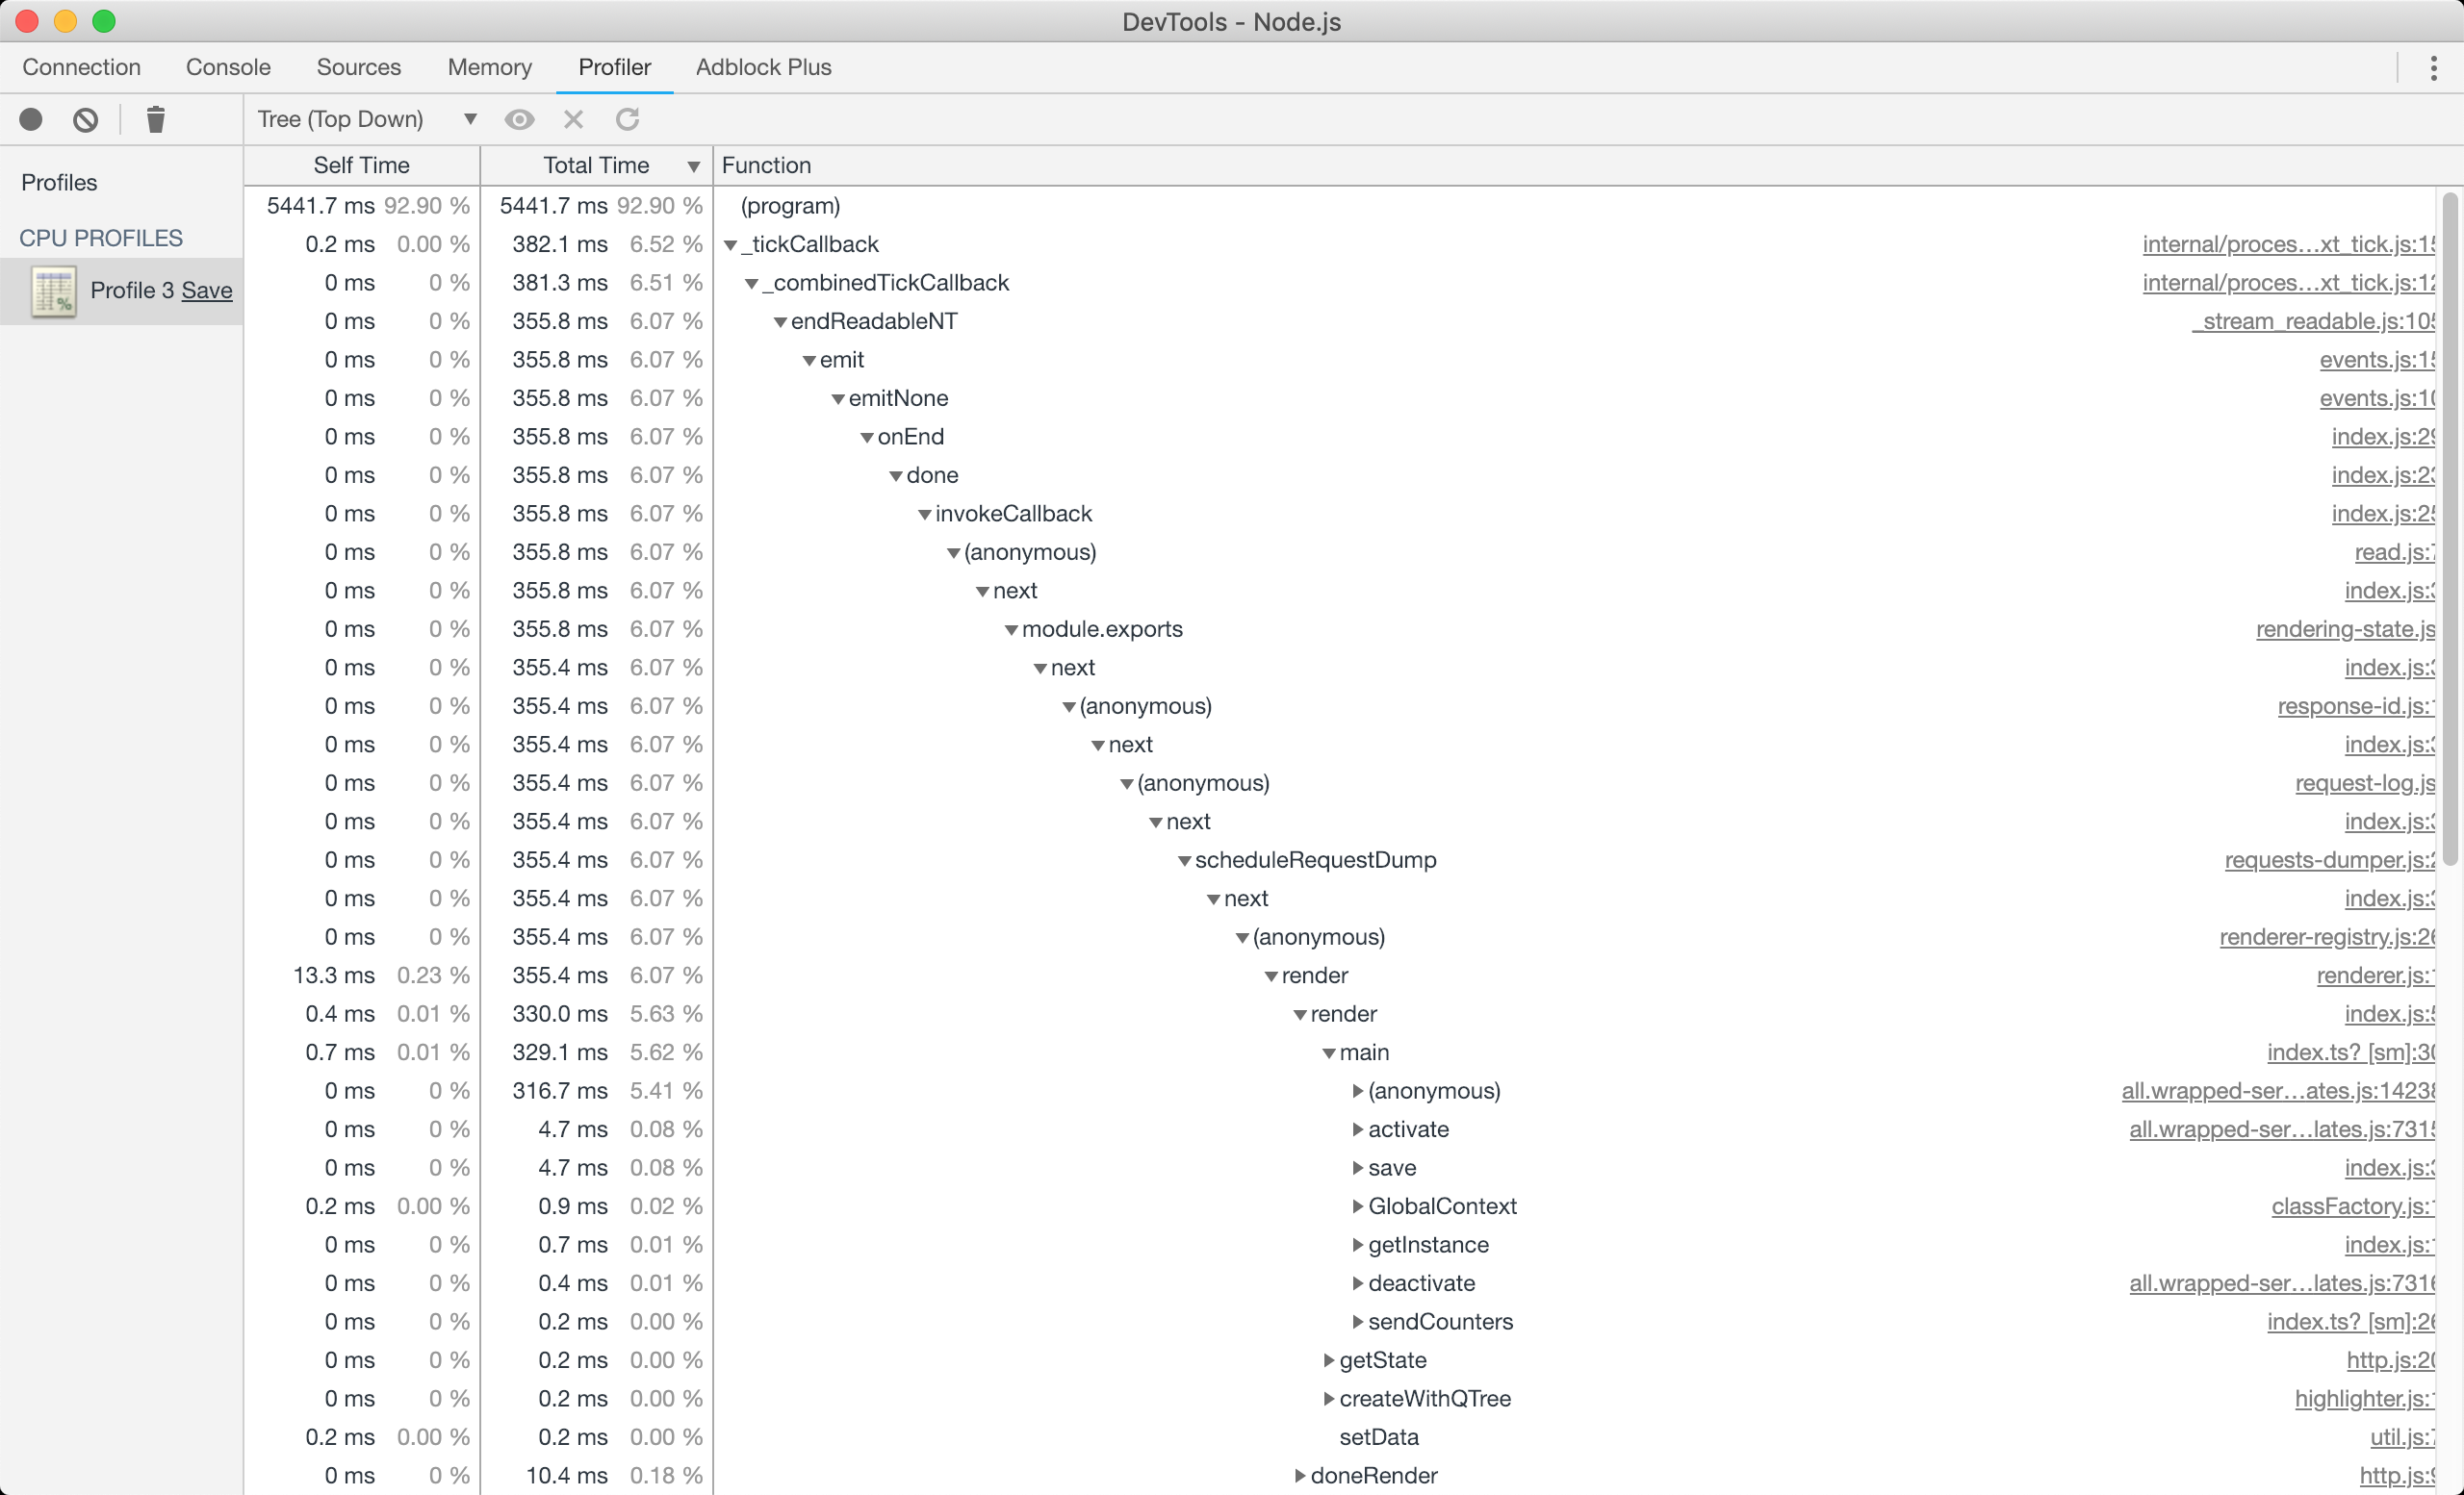Open rendering-state.js source link
The height and width of the screenshot is (1495, 2464).
tap(2345, 629)
